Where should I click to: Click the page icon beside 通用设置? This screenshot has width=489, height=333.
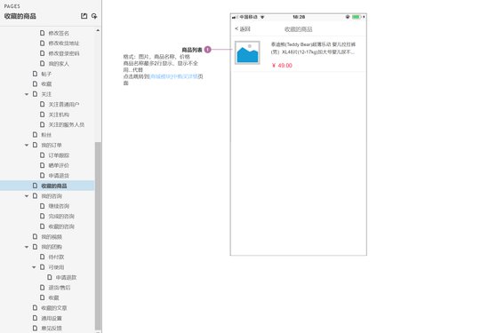click(35, 318)
